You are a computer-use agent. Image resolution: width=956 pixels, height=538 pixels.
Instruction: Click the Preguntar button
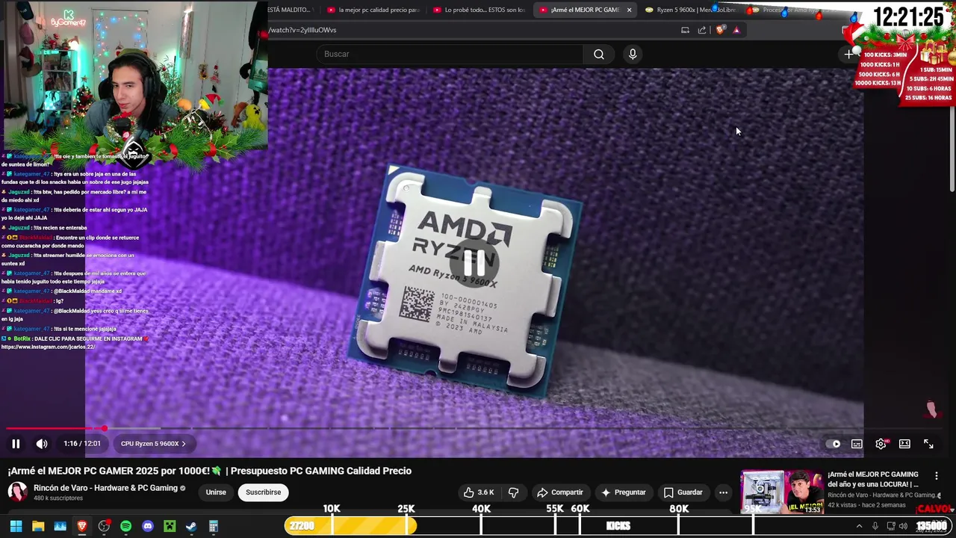pos(623,492)
